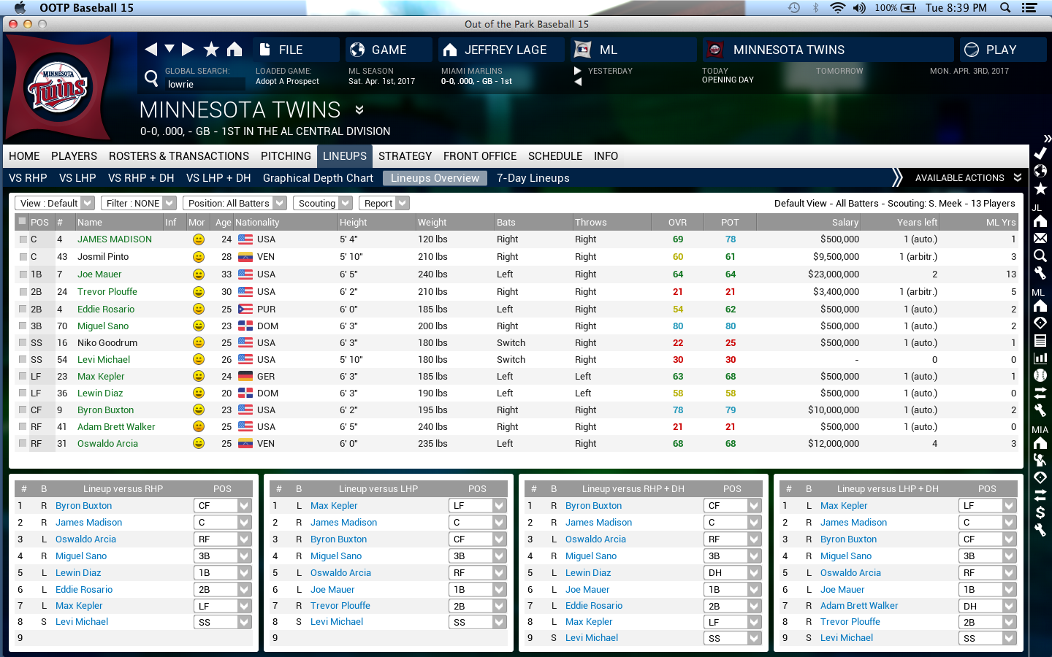Sort the table by OVR column

click(x=677, y=223)
